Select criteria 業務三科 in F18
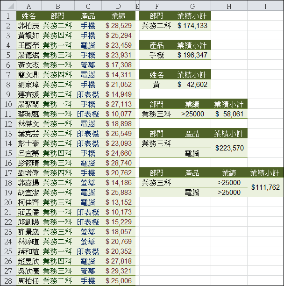 click(156, 183)
